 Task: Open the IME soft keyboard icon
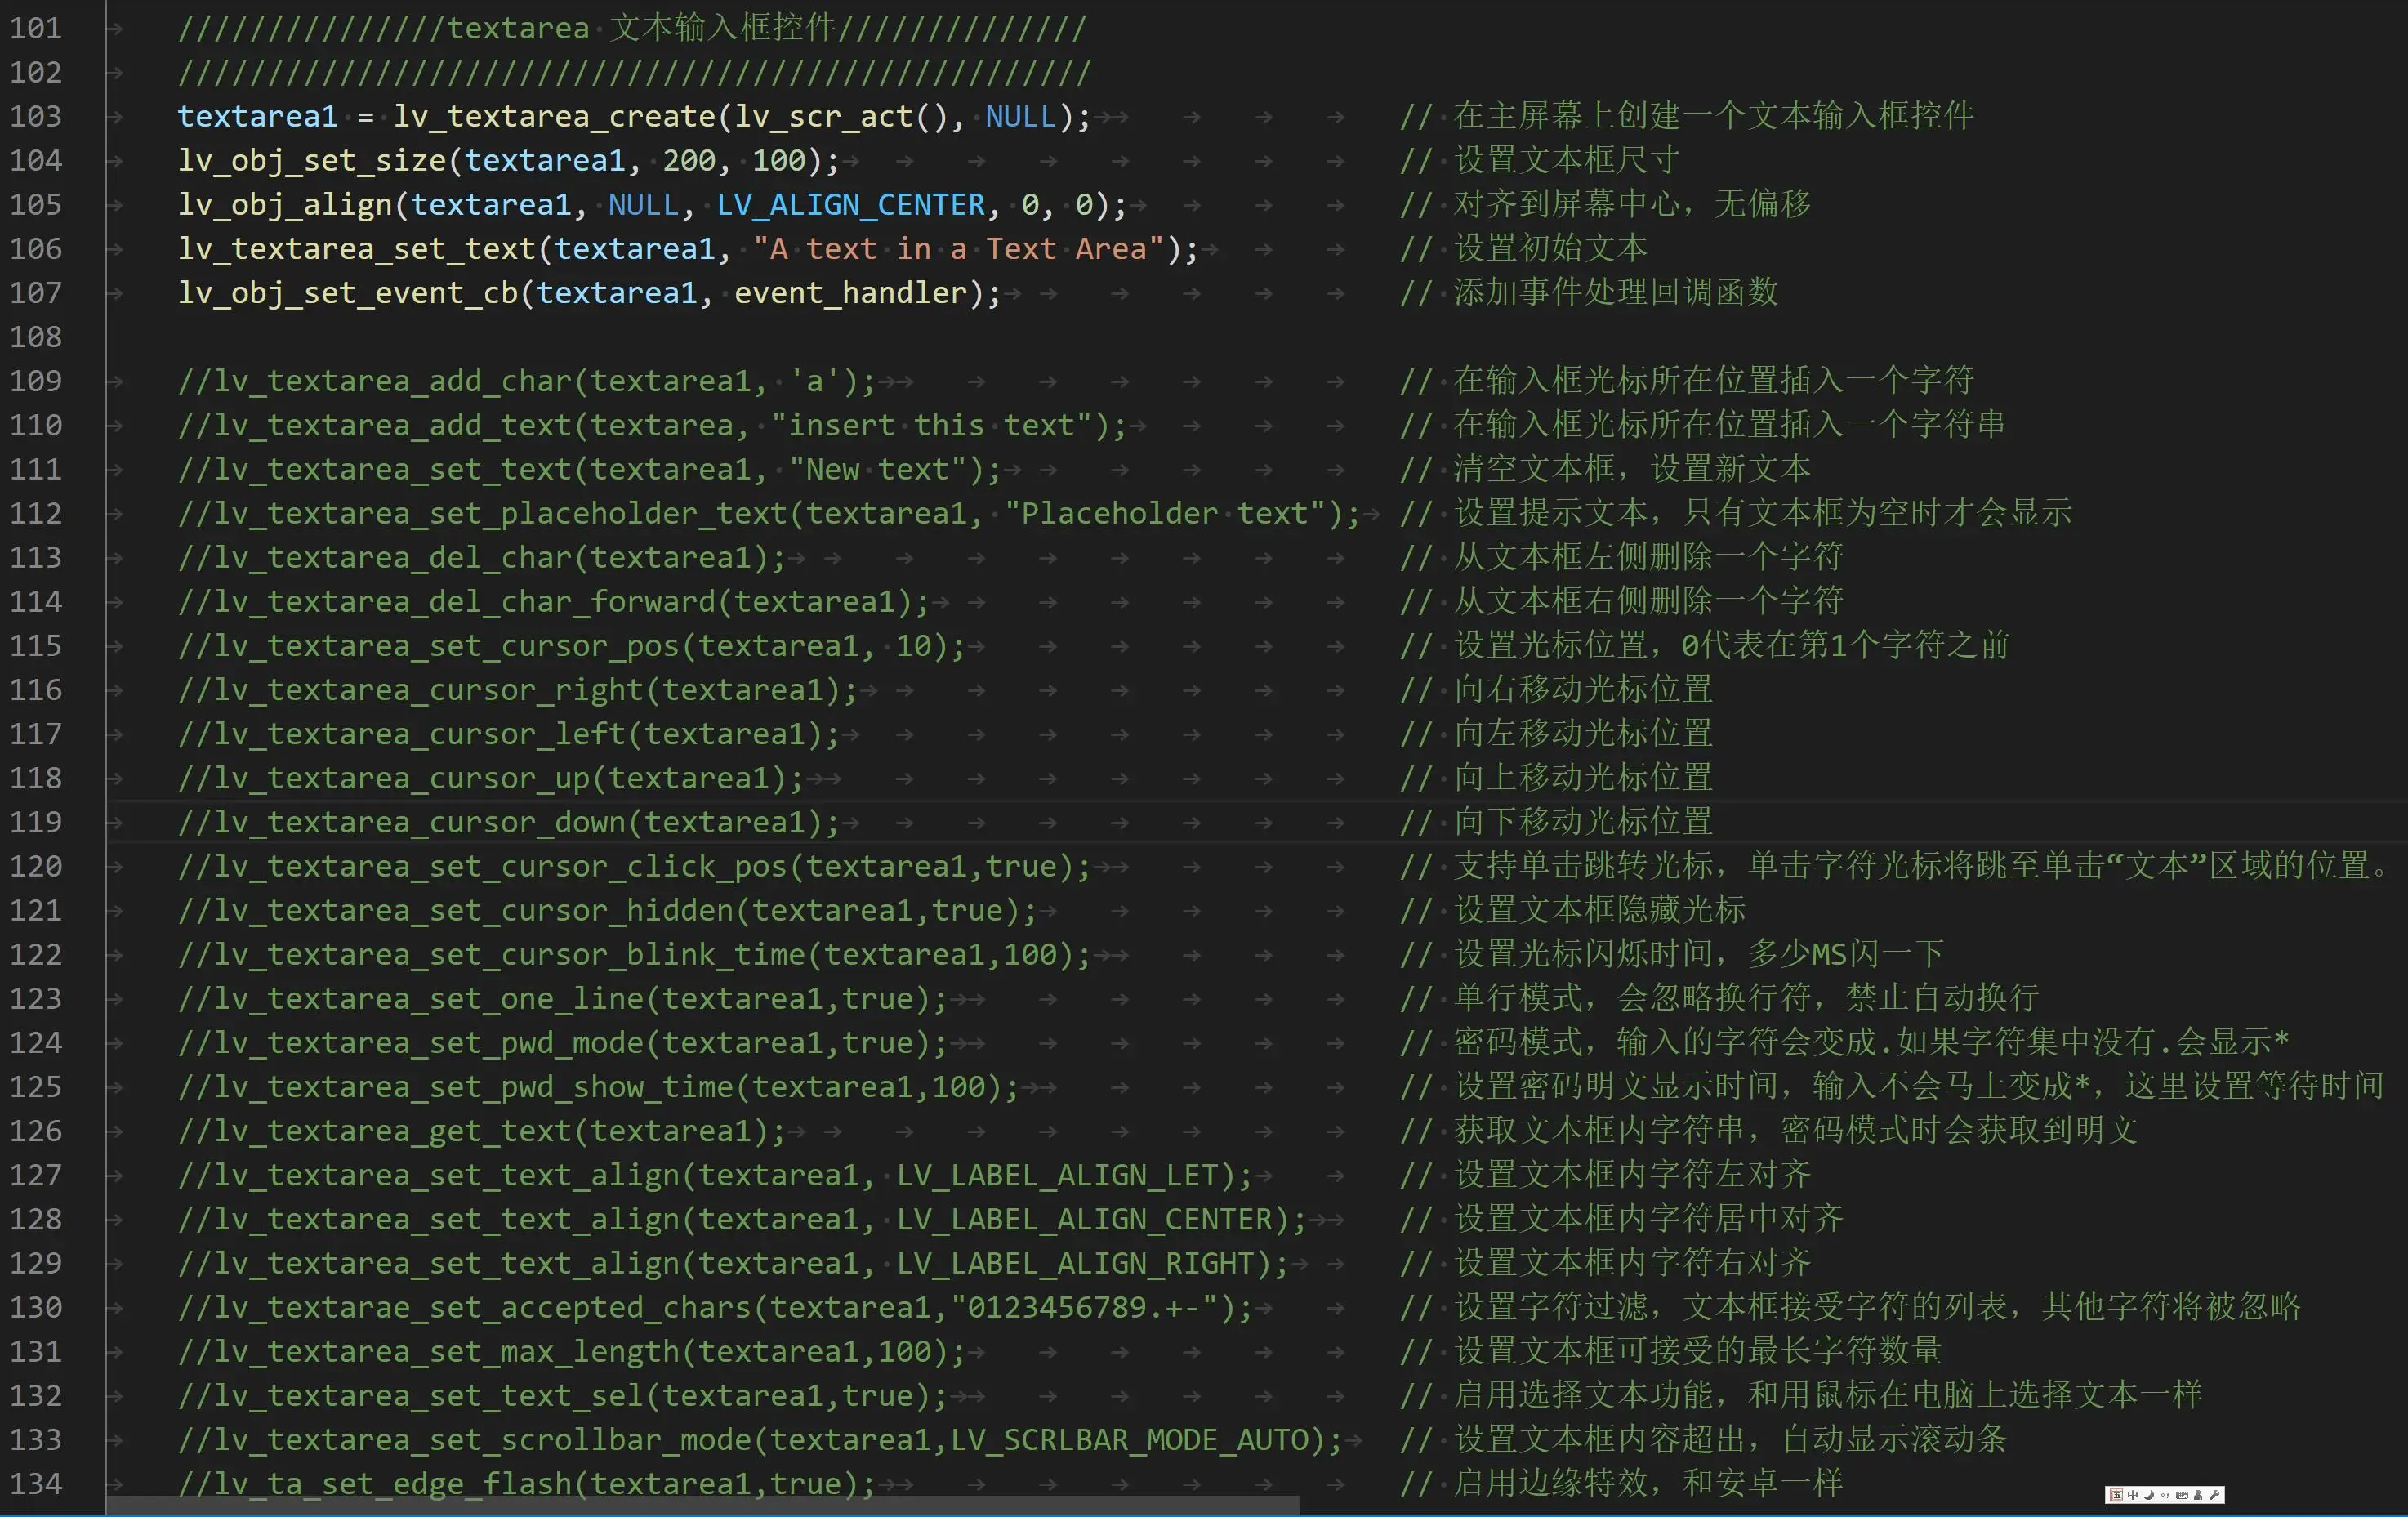pyautogui.click(x=2182, y=1495)
